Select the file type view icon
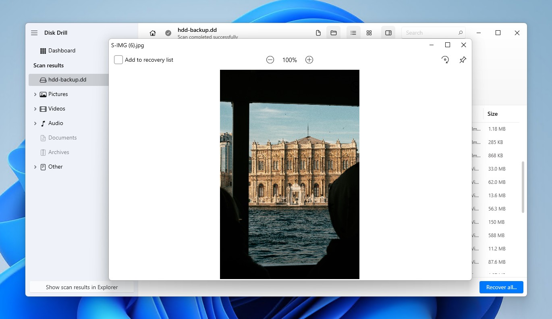552x319 pixels. [318, 33]
